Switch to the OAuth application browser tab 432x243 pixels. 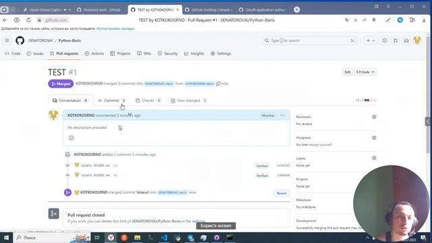click(263, 9)
